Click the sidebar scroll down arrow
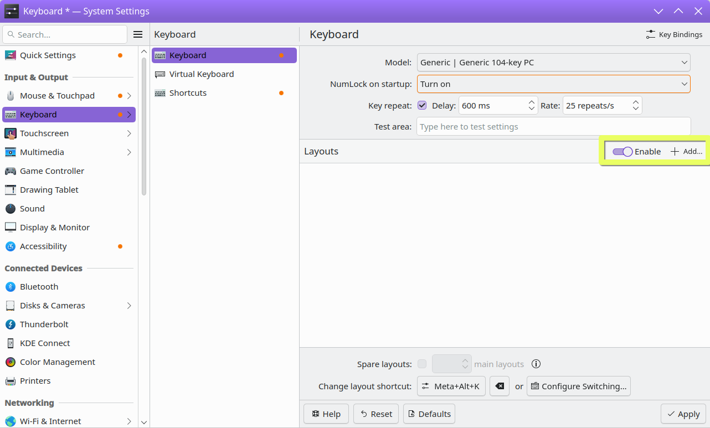Viewport: 710px width, 428px height. point(144,422)
